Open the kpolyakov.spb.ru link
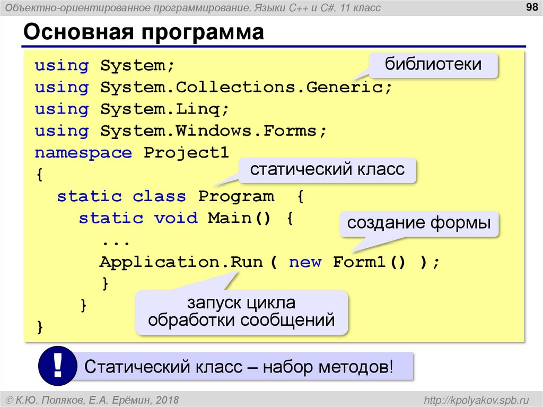 [x=477, y=400]
